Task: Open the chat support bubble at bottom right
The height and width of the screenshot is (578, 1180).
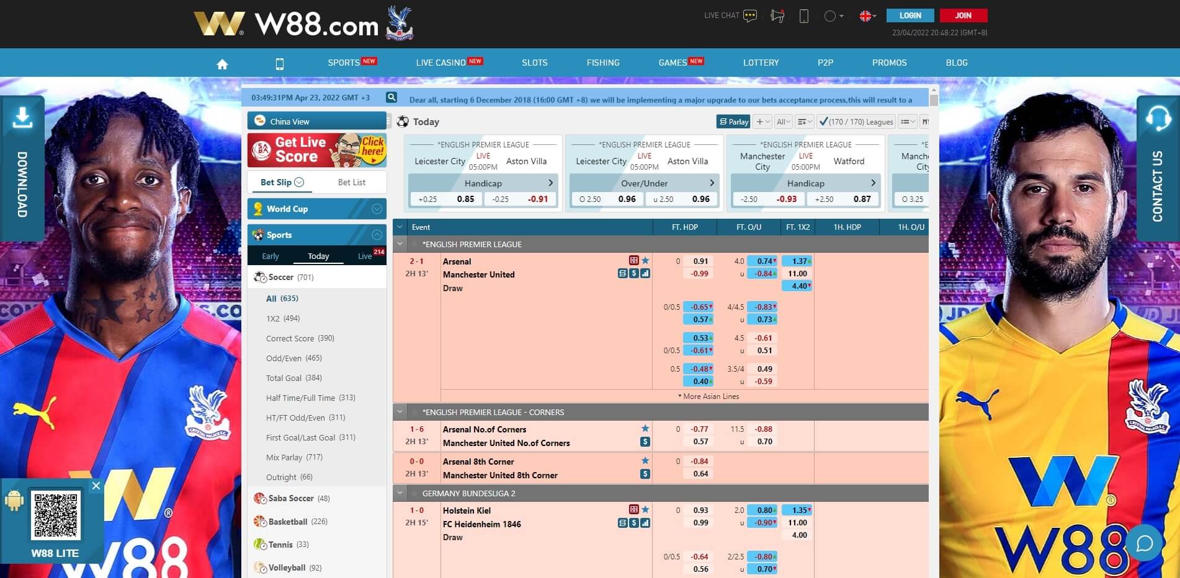Action: coord(1145,543)
